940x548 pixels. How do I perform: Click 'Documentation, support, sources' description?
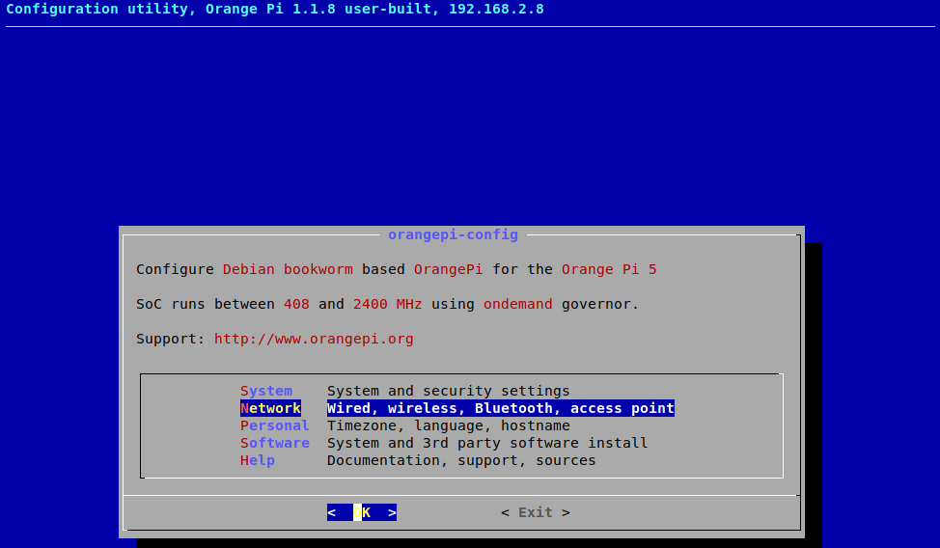coord(461,460)
